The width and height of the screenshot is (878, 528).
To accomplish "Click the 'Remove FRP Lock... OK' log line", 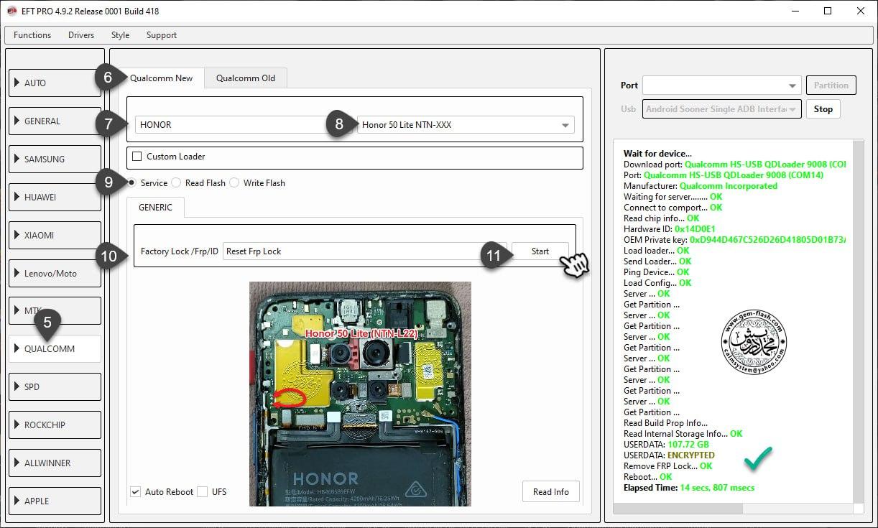I will point(667,466).
